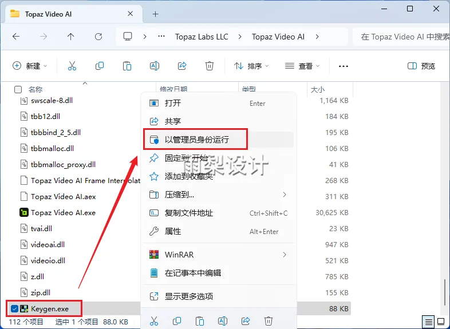
Task: Select the Topaz Video AI window tab
Action: click(74, 14)
